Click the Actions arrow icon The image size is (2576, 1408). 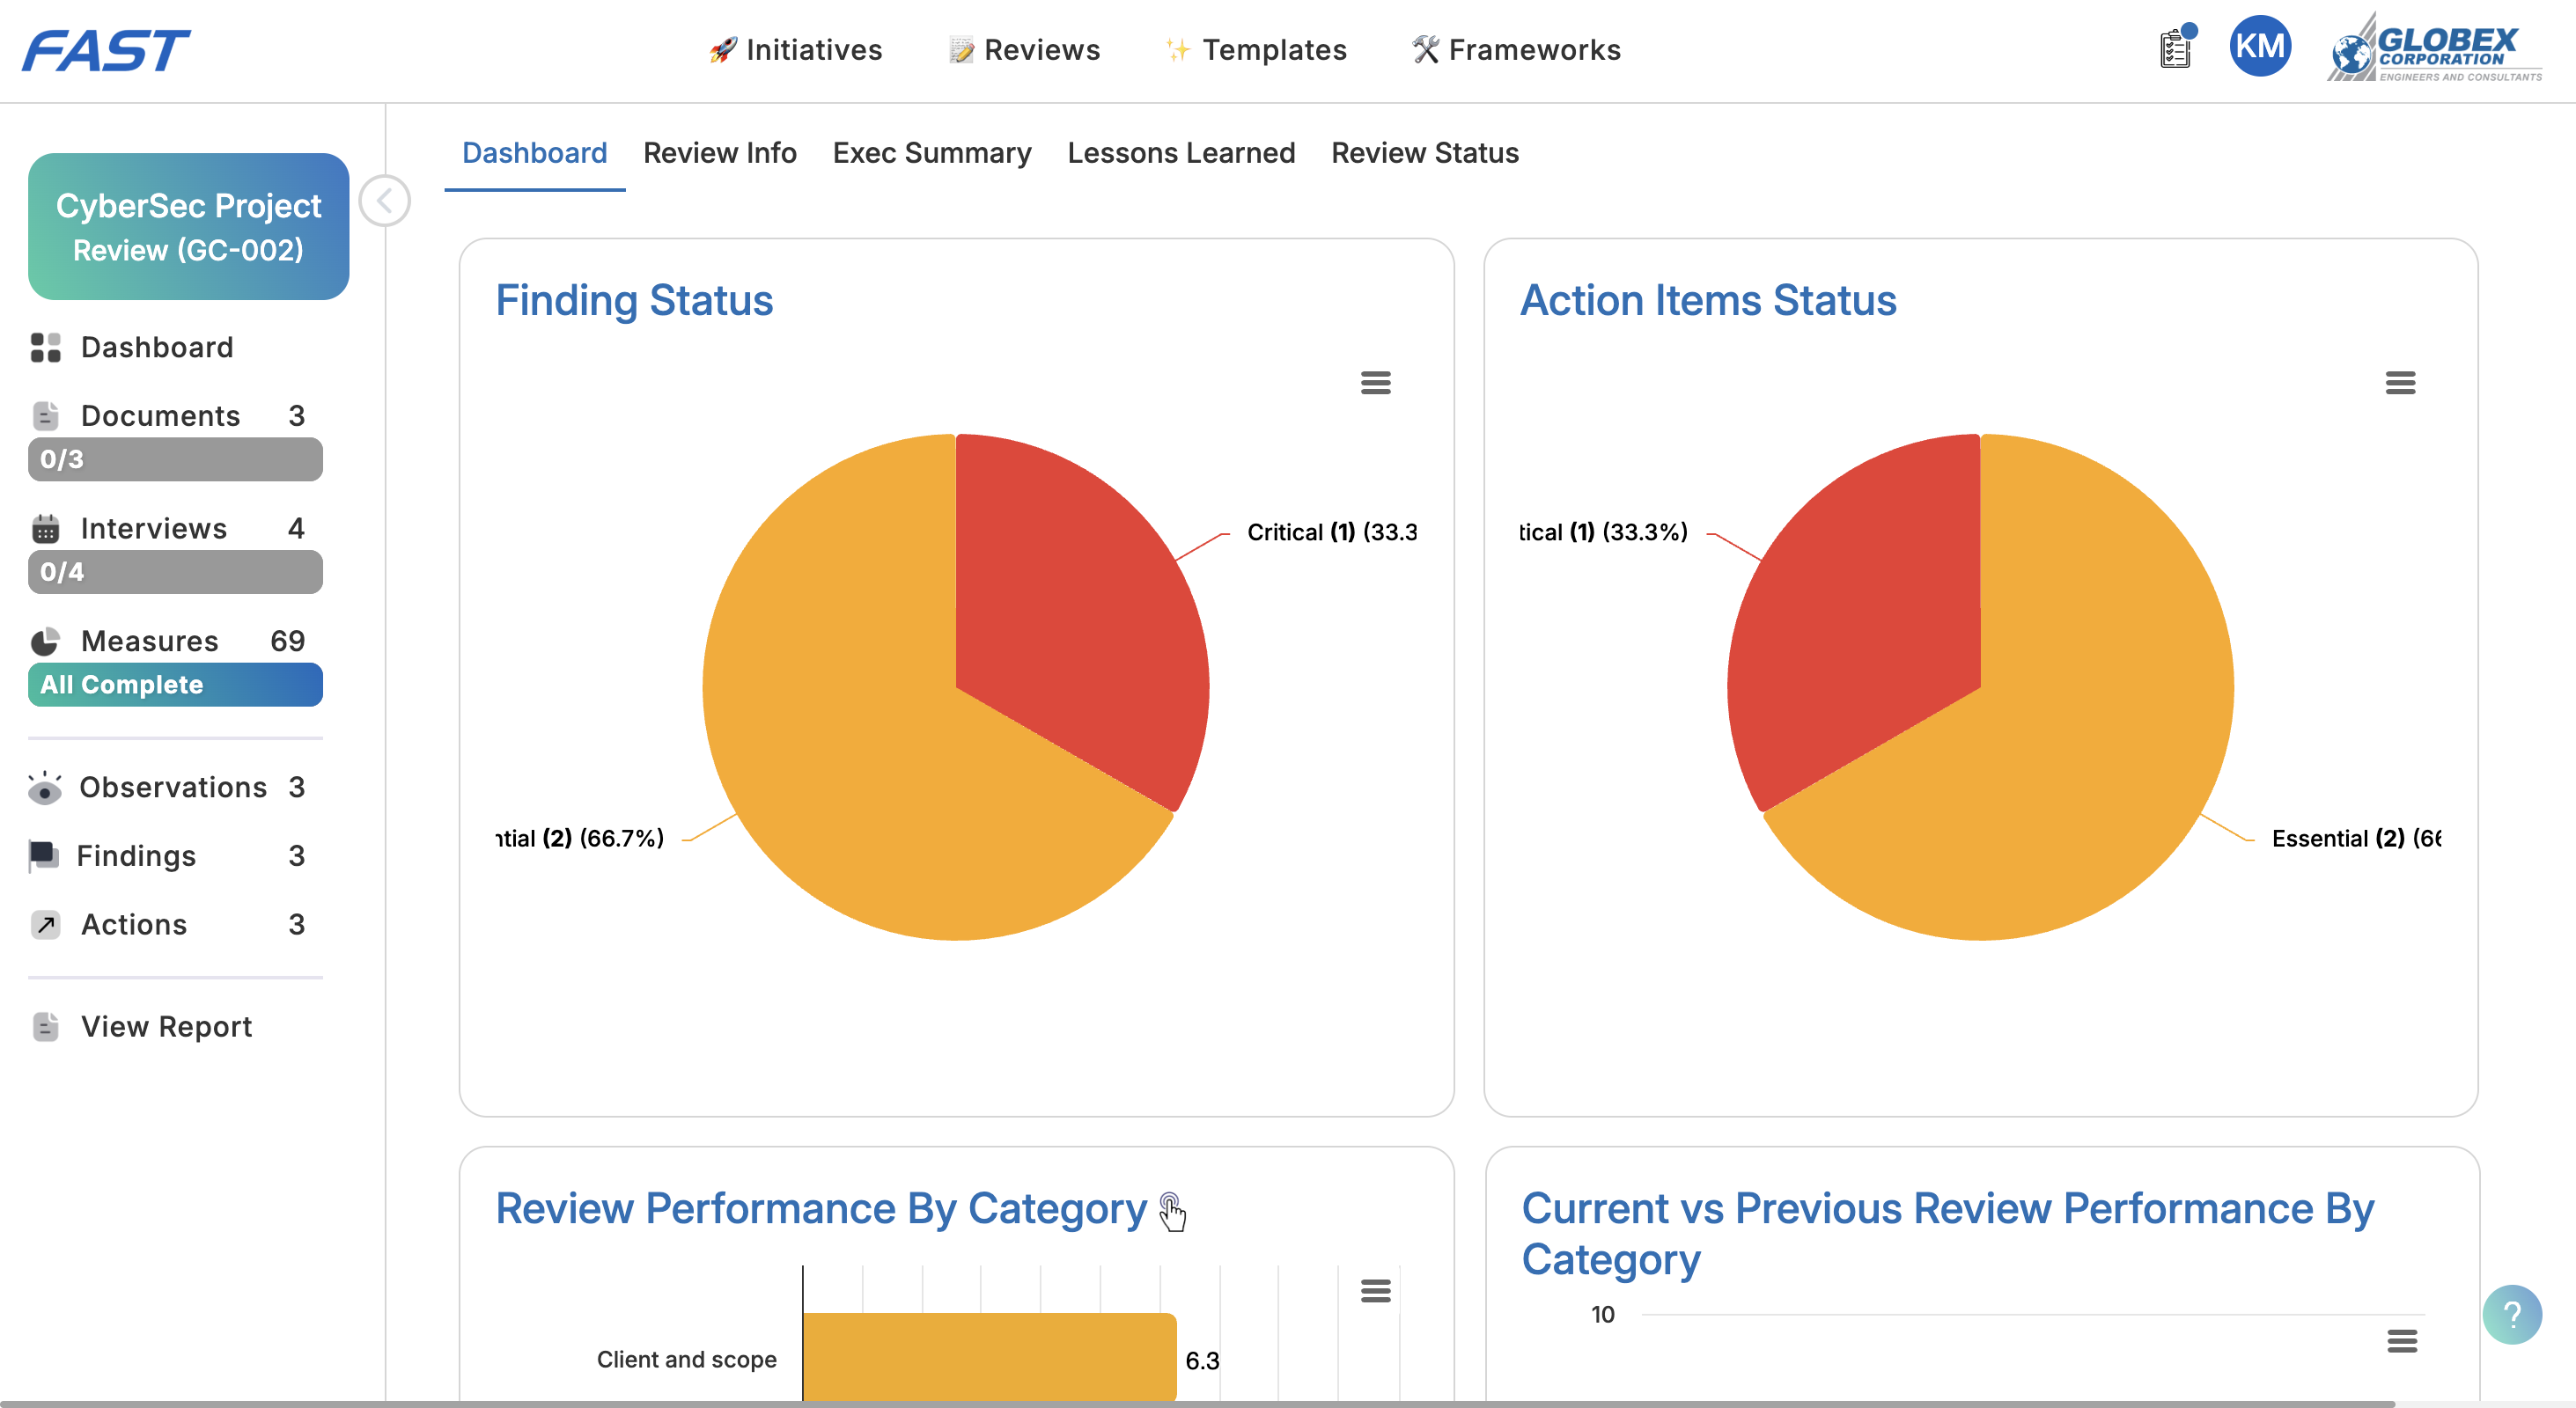[x=45, y=924]
